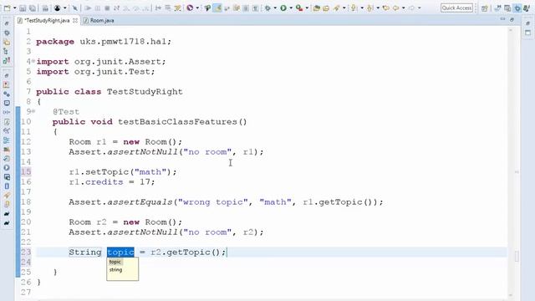Viewport: 535px width, 301px height.
Task: Click the Forward navigation arrow
Action: pyautogui.click(x=412, y=8)
